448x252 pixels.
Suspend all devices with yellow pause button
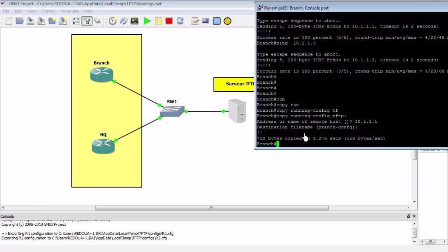pyautogui.click(x=158, y=21)
